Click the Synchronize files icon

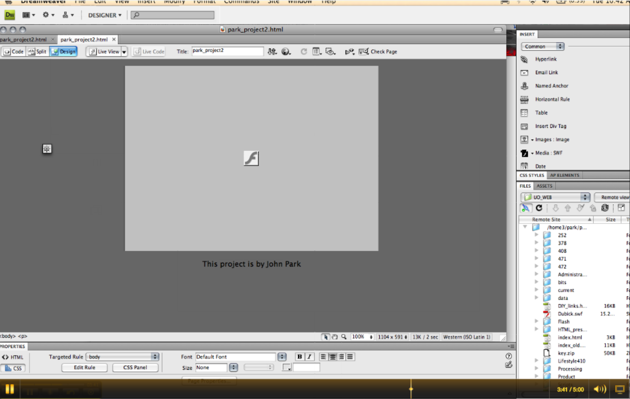(605, 208)
